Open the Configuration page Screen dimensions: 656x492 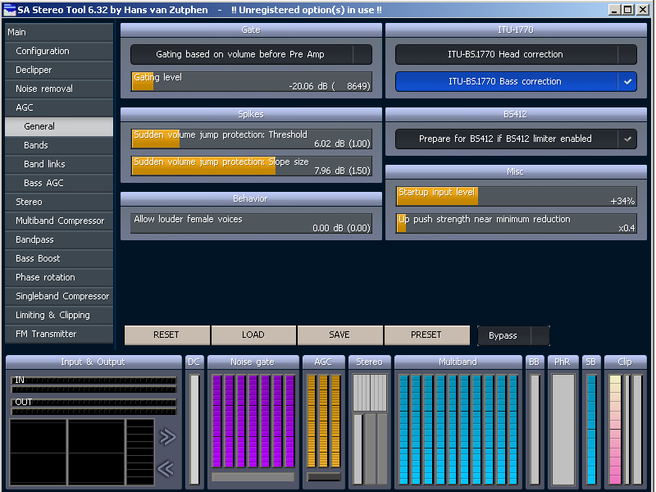click(59, 51)
